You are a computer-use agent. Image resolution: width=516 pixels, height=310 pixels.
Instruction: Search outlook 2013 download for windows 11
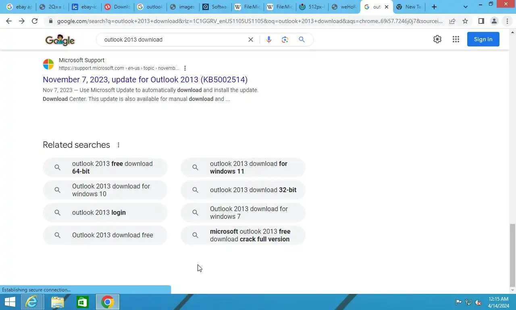243,168
